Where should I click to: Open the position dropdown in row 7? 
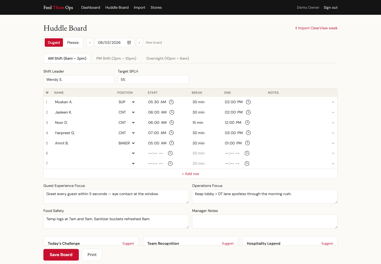click(126, 163)
